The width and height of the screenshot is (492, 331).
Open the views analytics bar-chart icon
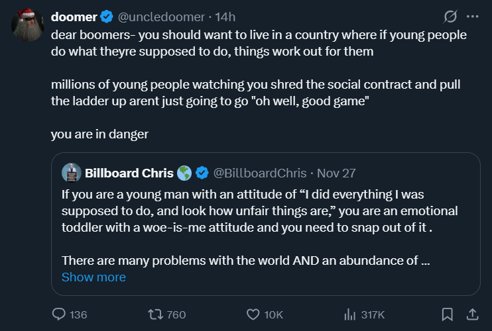click(350, 314)
